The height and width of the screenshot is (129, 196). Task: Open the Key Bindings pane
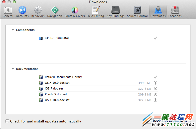pyautogui.click(x=116, y=12)
